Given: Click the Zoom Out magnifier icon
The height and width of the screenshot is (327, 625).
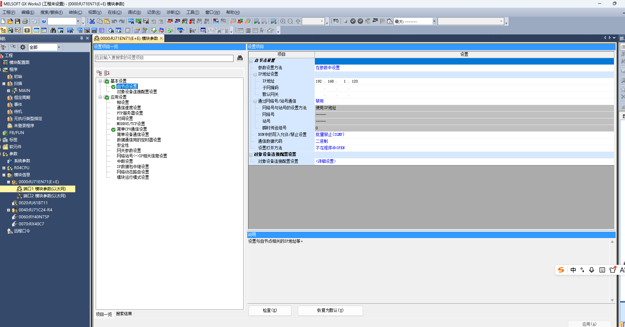Looking at the screenshot, I should (290, 21).
